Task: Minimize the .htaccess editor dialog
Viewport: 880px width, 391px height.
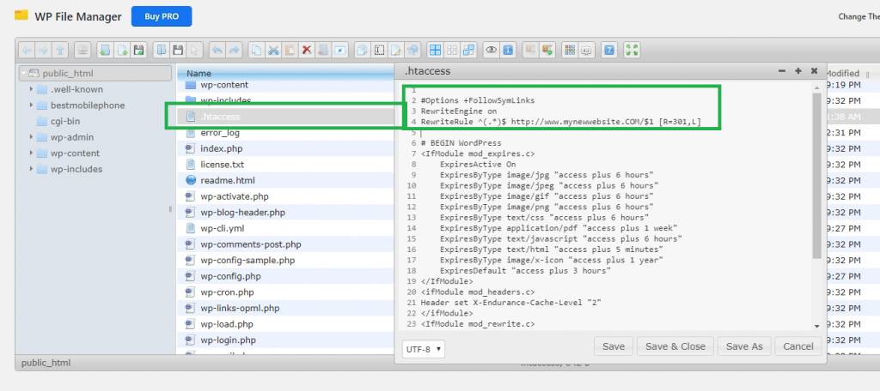Action: (x=782, y=71)
